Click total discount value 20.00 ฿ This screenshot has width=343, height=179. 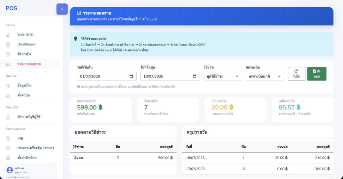[x=222, y=107]
